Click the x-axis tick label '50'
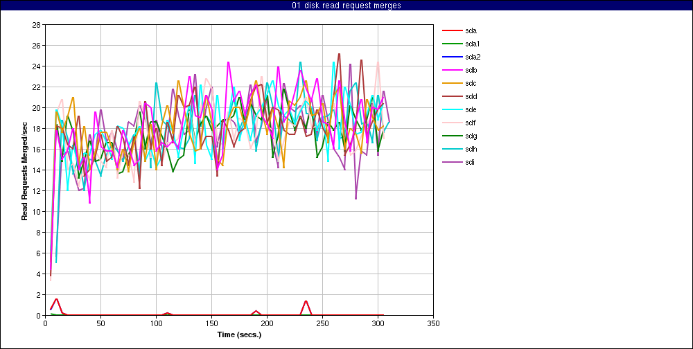The width and height of the screenshot is (693, 349). click(100, 323)
